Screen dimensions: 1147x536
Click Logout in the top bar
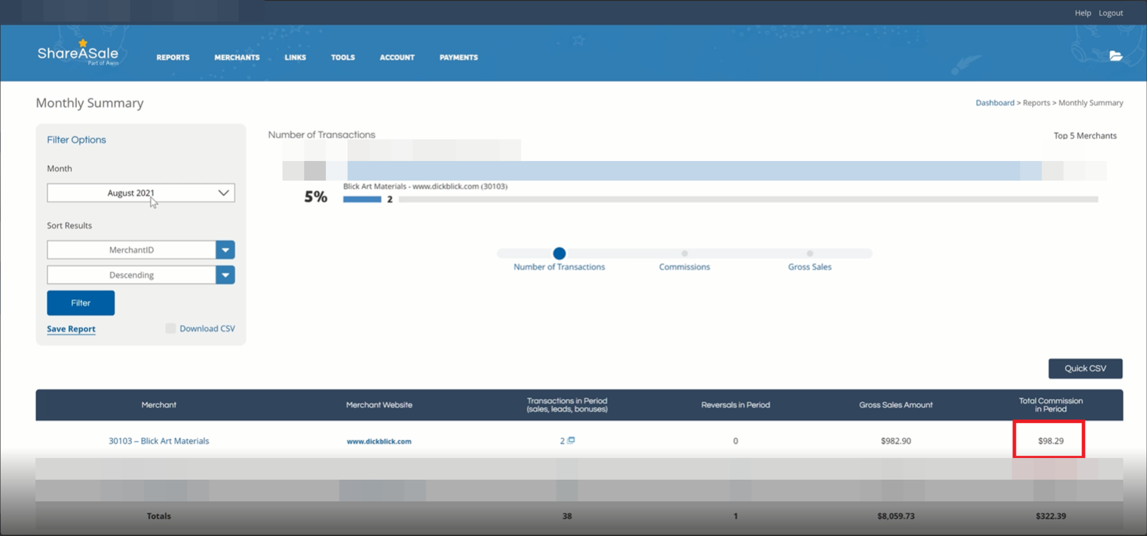[1110, 13]
